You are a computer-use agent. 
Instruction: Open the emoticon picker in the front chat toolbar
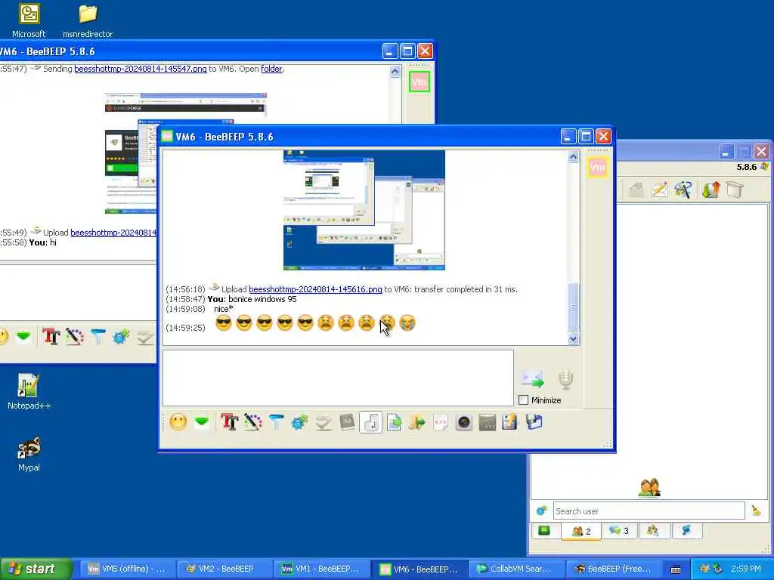click(178, 422)
